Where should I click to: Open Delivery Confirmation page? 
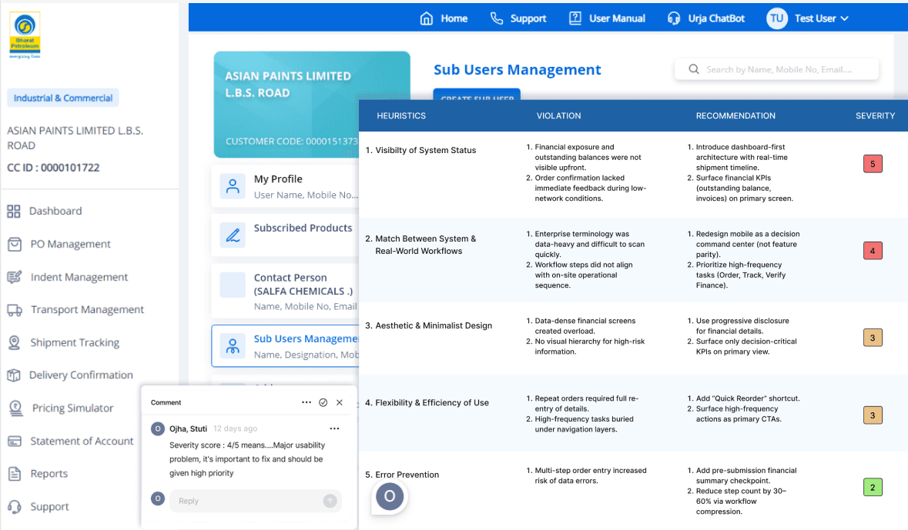point(81,375)
